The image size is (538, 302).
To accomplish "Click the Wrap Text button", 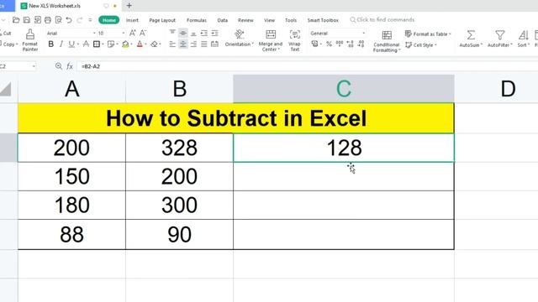I will pos(295,40).
